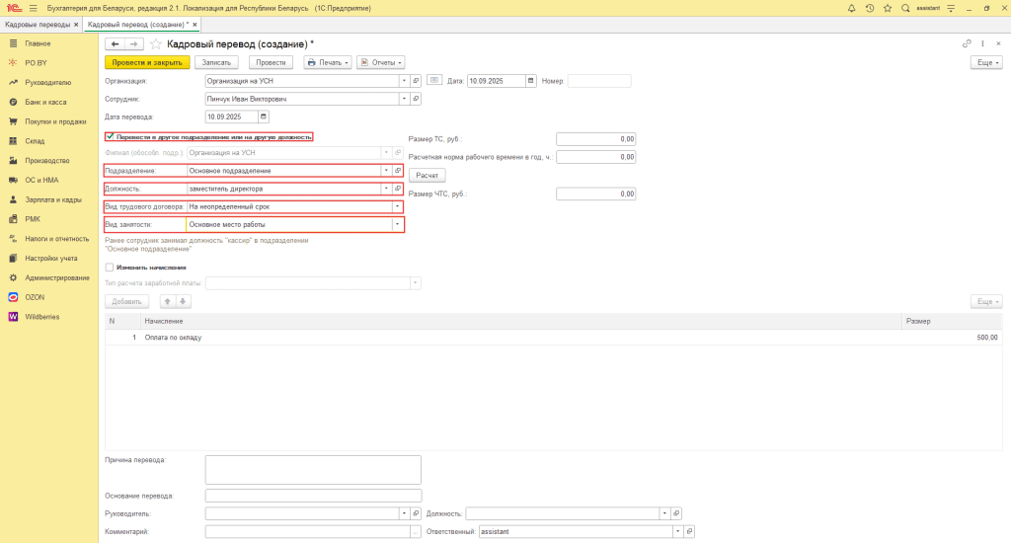Click Номер input field
Screen dimensions: 1011x543
(599, 81)
